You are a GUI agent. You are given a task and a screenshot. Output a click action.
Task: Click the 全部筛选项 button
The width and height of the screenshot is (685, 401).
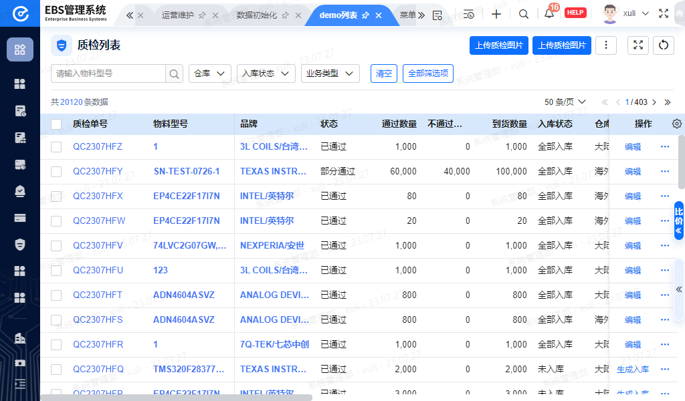[427, 74]
